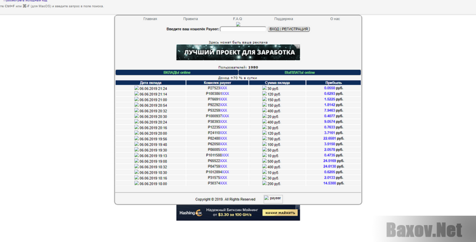Open wallet link P76691XXX

218,99
